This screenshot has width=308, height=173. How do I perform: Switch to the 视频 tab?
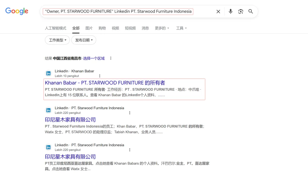click(115, 28)
